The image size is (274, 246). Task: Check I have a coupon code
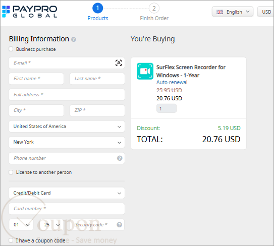[x=11, y=240]
